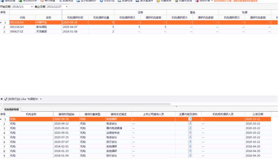Sort by the 接待时间起始 column header

coord(66,114)
